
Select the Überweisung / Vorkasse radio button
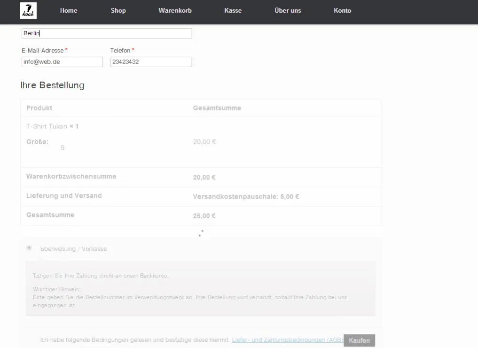click(29, 248)
